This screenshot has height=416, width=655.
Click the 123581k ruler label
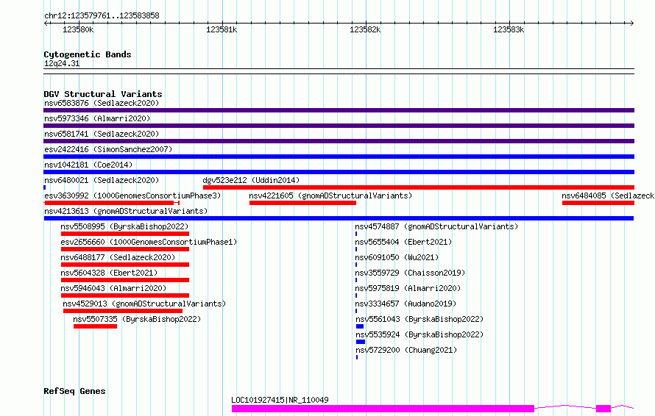tap(222, 29)
